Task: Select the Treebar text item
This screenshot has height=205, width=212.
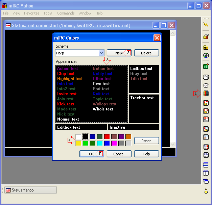Action: coord(142,98)
